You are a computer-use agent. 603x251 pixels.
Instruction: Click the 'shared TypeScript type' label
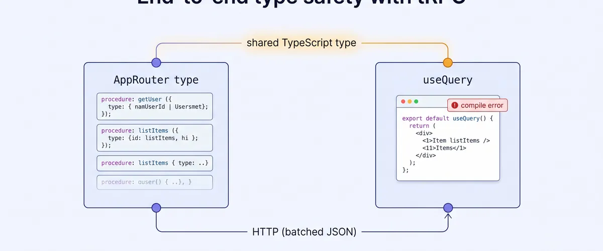(x=301, y=43)
